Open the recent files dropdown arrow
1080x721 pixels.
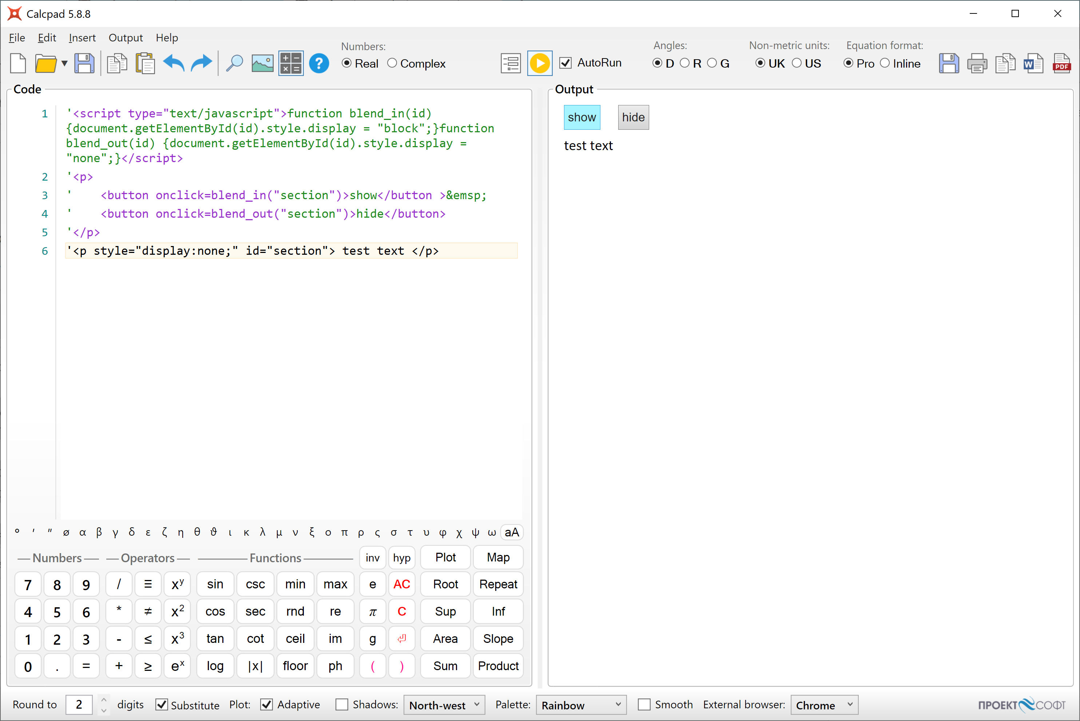pyautogui.click(x=64, y=63)
